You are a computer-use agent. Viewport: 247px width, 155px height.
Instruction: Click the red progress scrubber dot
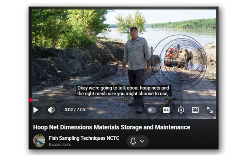[x=31, y=100]
